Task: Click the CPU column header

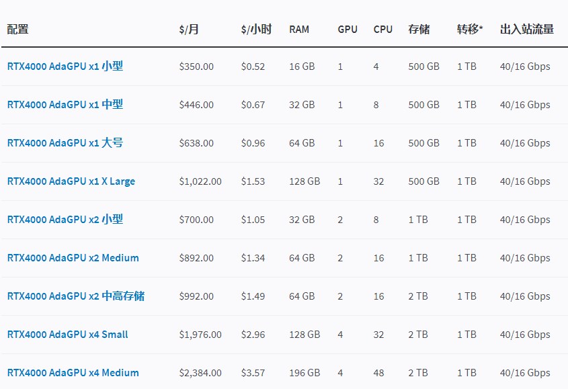Action: click(x=383, y=30)
